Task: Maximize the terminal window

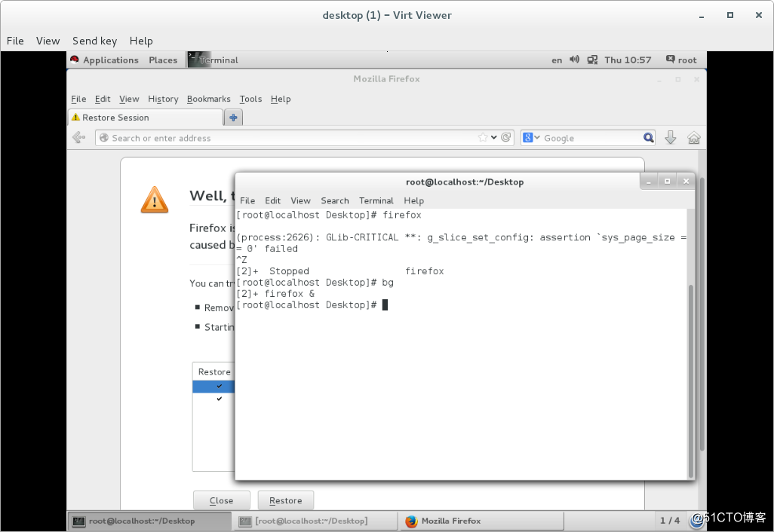Action: pyautogui.click(x=668, y=182)
